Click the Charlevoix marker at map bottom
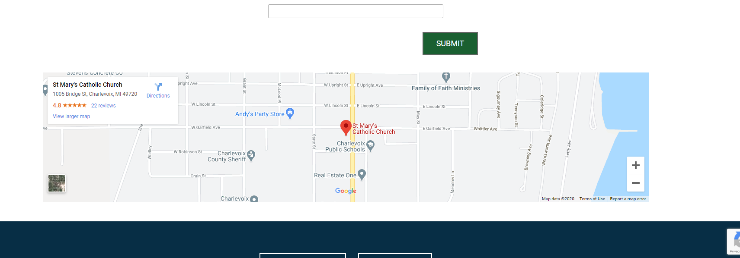Screen dimensions: 740x258 click(254, 199)
